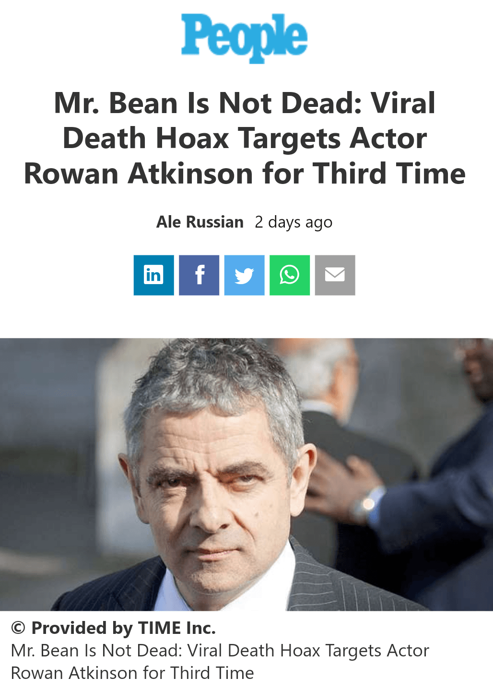The image size is (493, 689).
Task: Click 'TIME Inc.' in the photo credit
Action: coord(177,628)
